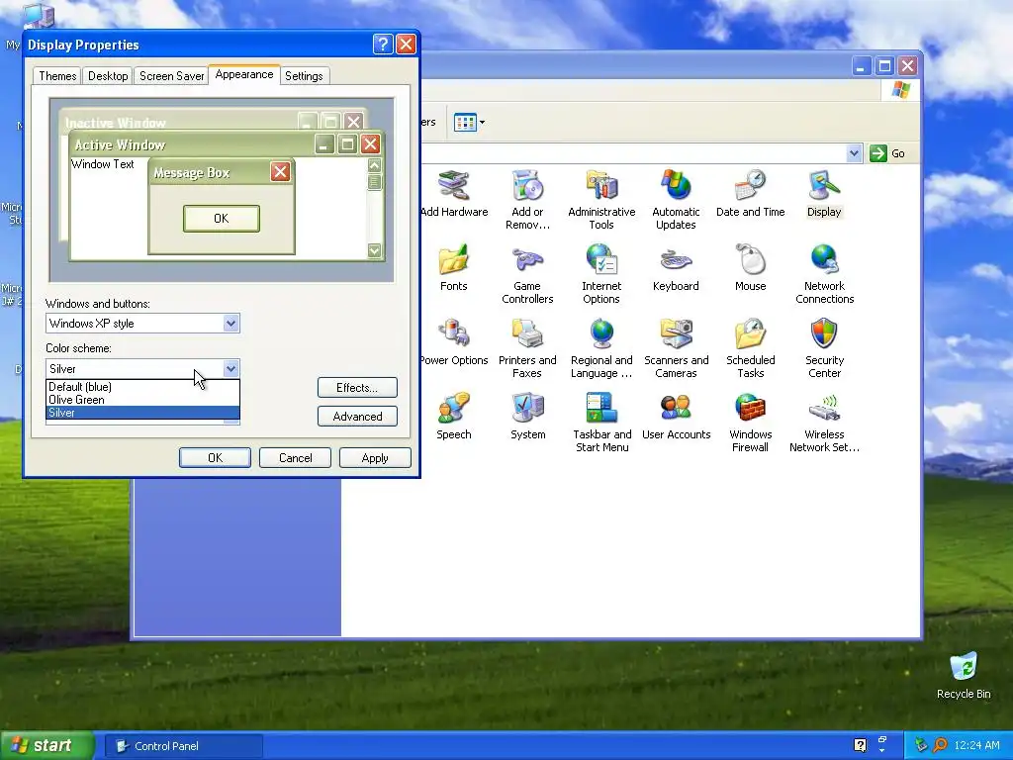The height and width of the screenshot is (760, 1013).
Task: Open Add or Remove Programs icon
Action: tap(527, 200)
